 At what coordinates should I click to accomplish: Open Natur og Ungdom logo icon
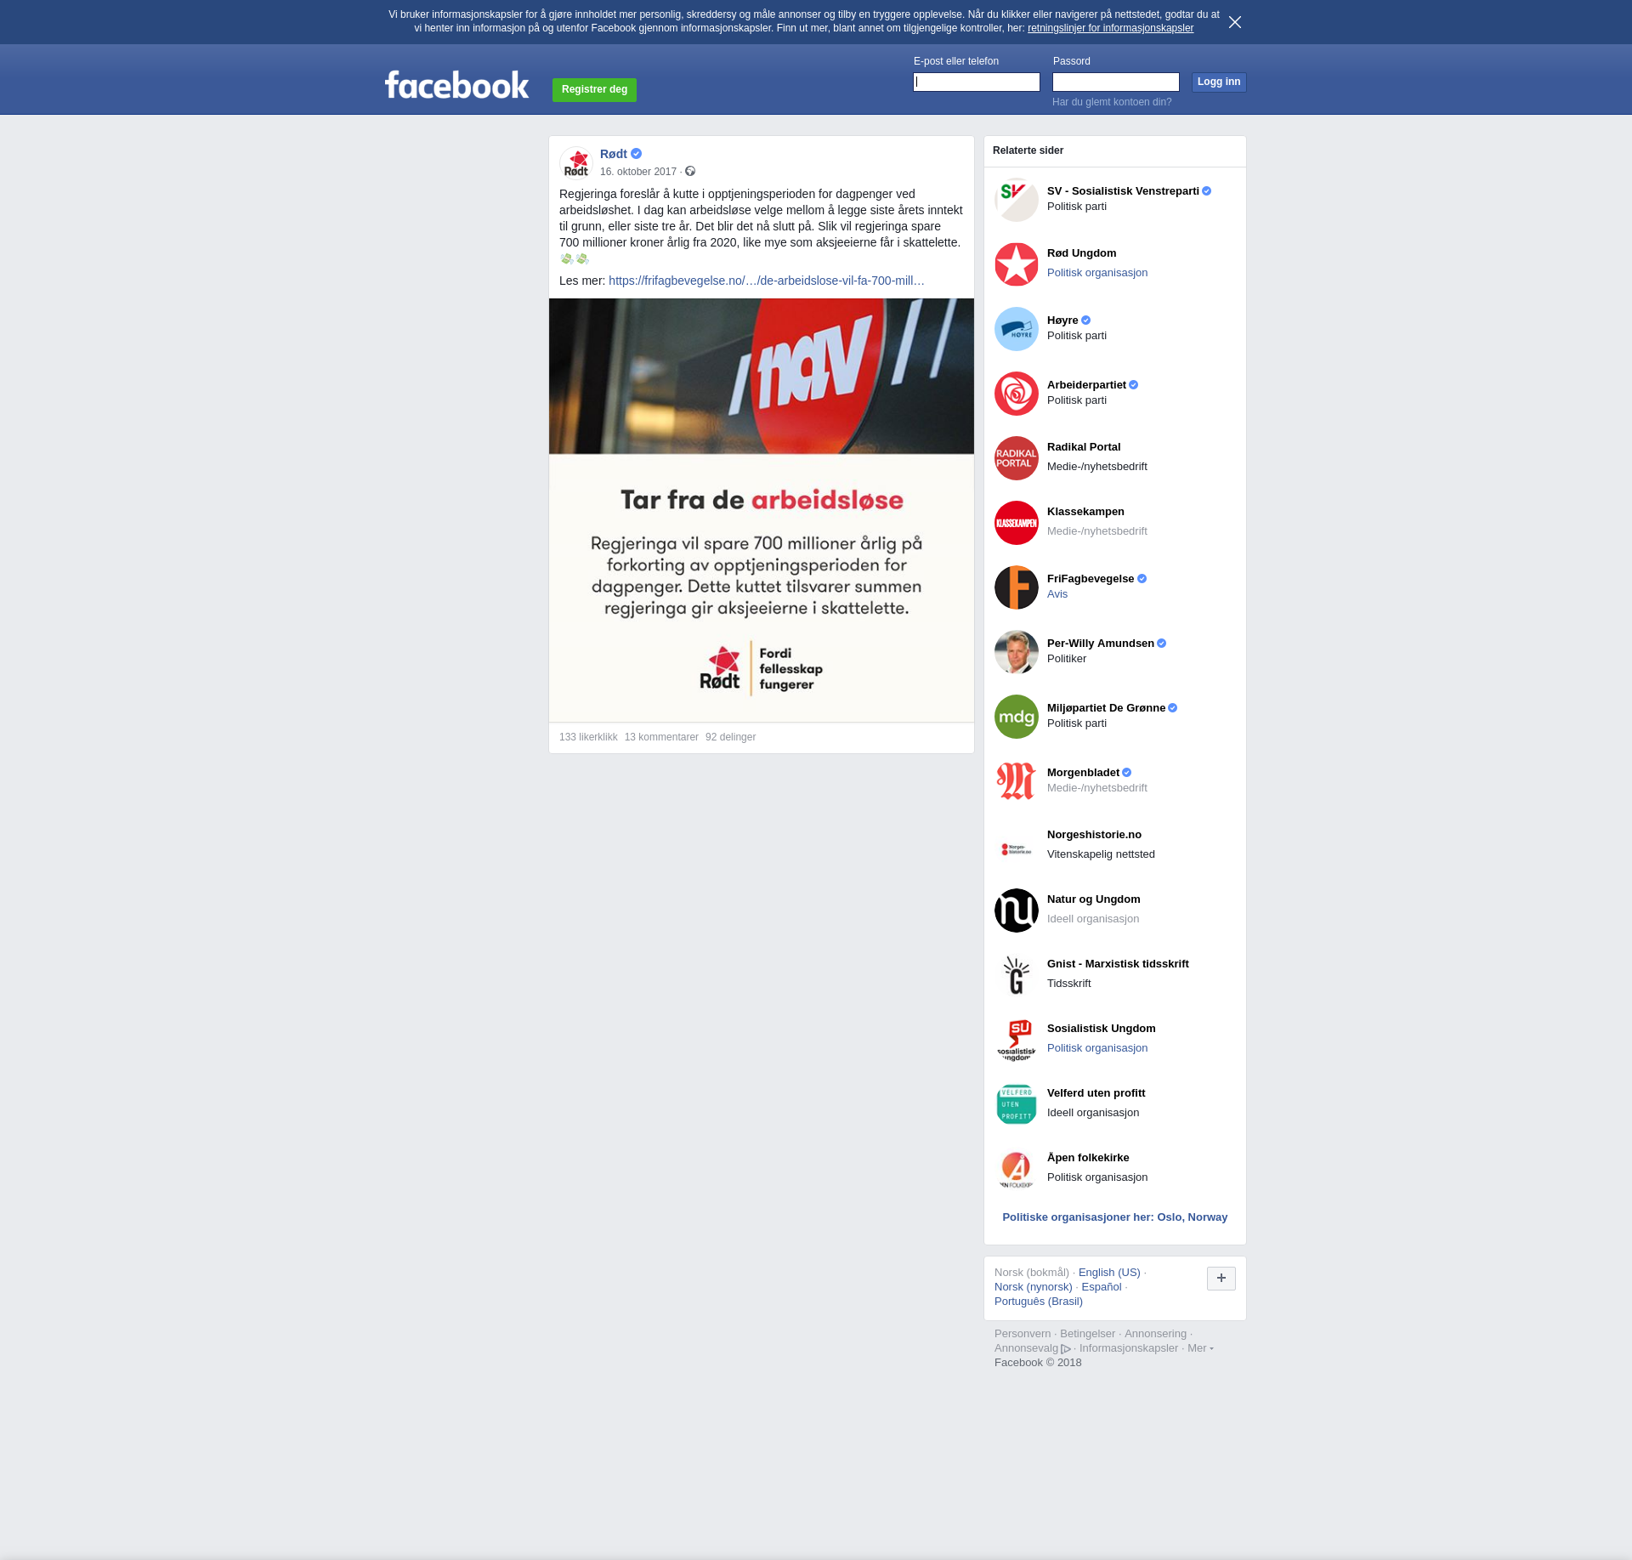tap(1017, 910)
